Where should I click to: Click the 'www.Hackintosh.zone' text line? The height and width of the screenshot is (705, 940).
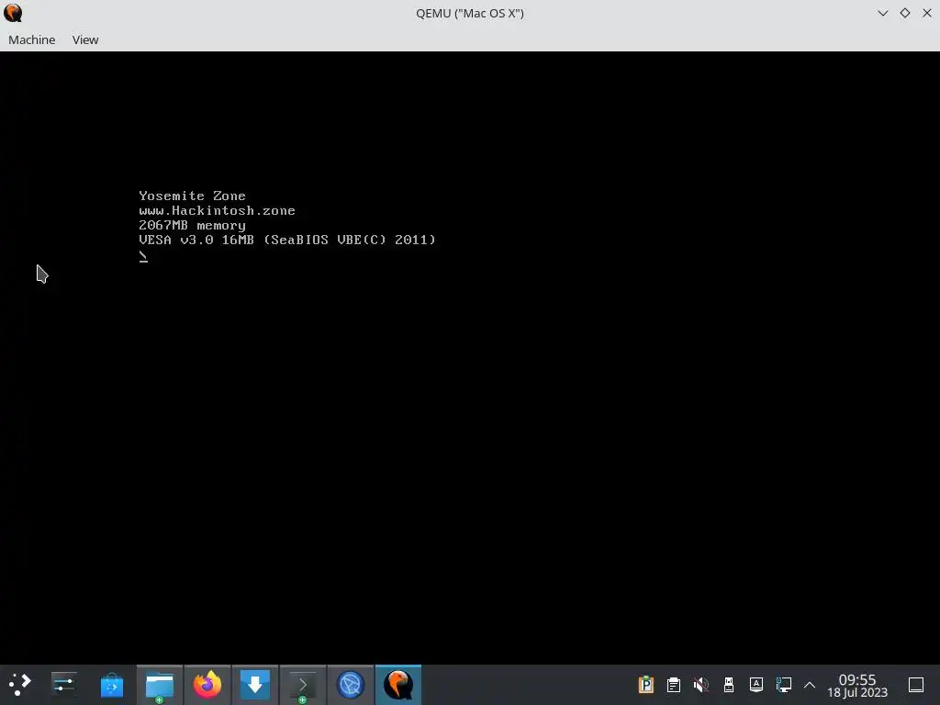pos(217,210)
